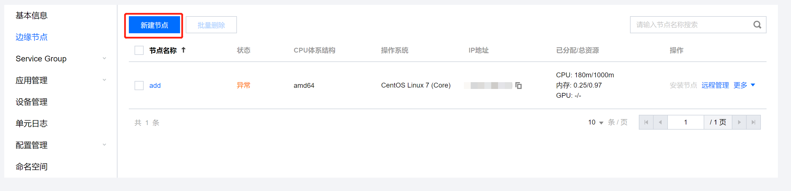Open 远程管理 for node add
791x191 pixels.
pyautogui.click(x=715, y=85)
